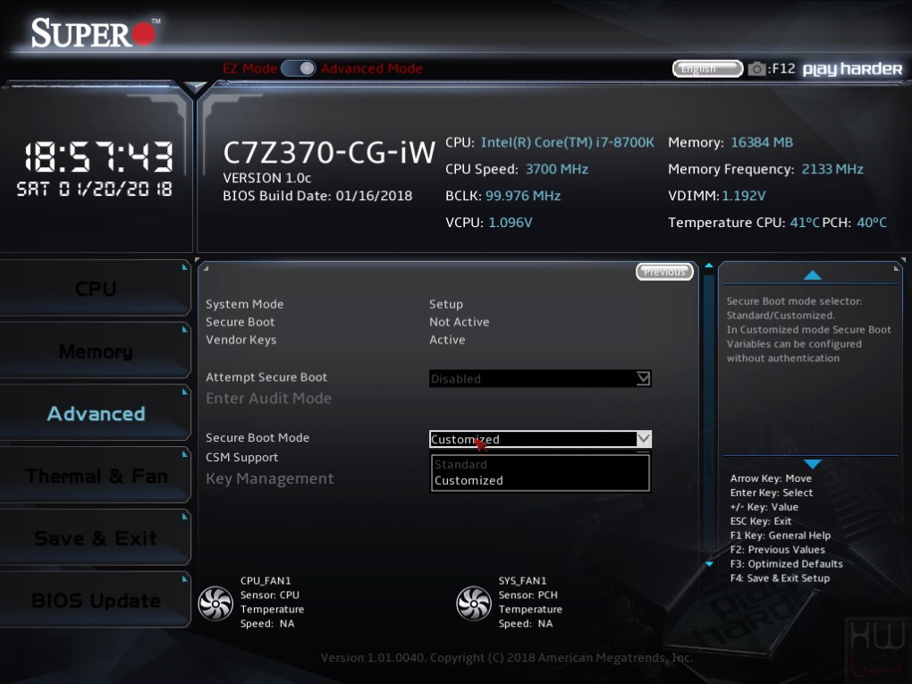912x684 pixels.
Task: Open the English language selector
Action: (707, 69)
